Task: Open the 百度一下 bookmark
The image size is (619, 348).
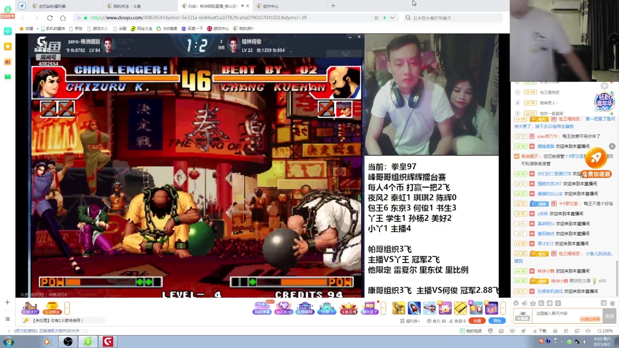Action: point(192,29)
